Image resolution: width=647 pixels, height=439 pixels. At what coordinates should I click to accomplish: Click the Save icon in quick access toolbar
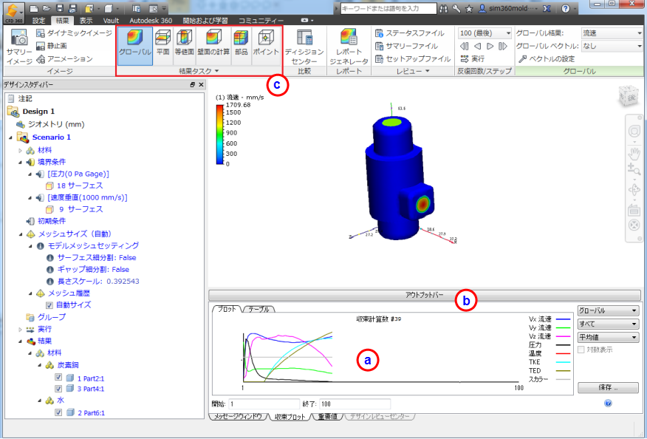(x=59, y=9)
